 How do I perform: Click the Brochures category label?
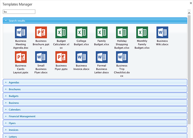click(15, 89)
